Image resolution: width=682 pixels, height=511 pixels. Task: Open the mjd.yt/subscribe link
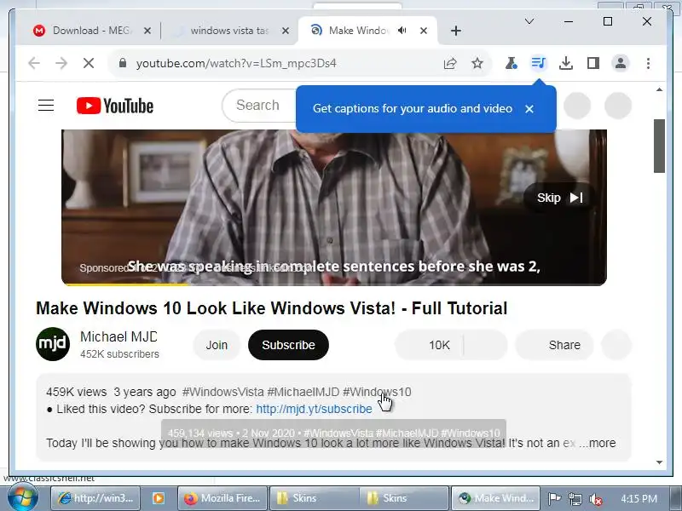(x=314, y=410)
